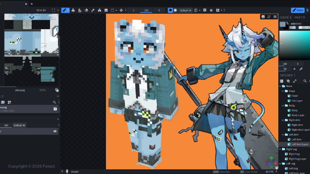Collapse the Body group in outliner
Viewport: 310px width, 174px height.
283,106
